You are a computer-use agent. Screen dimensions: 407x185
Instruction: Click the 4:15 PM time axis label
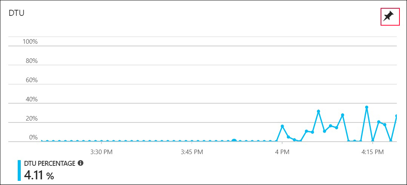coord(372,152)
